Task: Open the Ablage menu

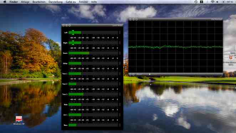Action: tap(25, 2)
